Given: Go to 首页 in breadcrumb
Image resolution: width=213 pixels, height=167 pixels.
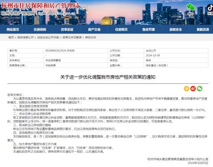Looking at the screenshot, I should (11, 37).
